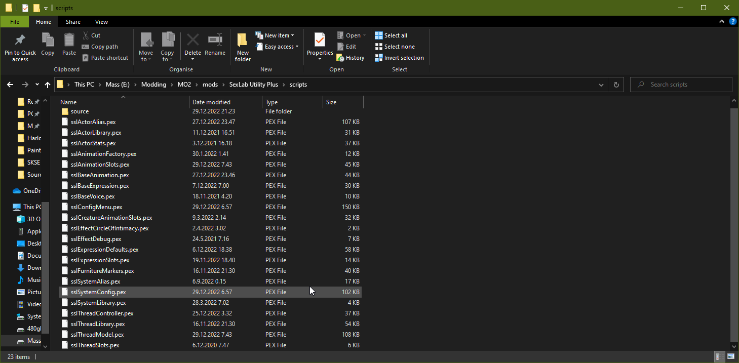Open the Move to menu
The height and width of the screenshot is (363, 739).
coord(146,48)
